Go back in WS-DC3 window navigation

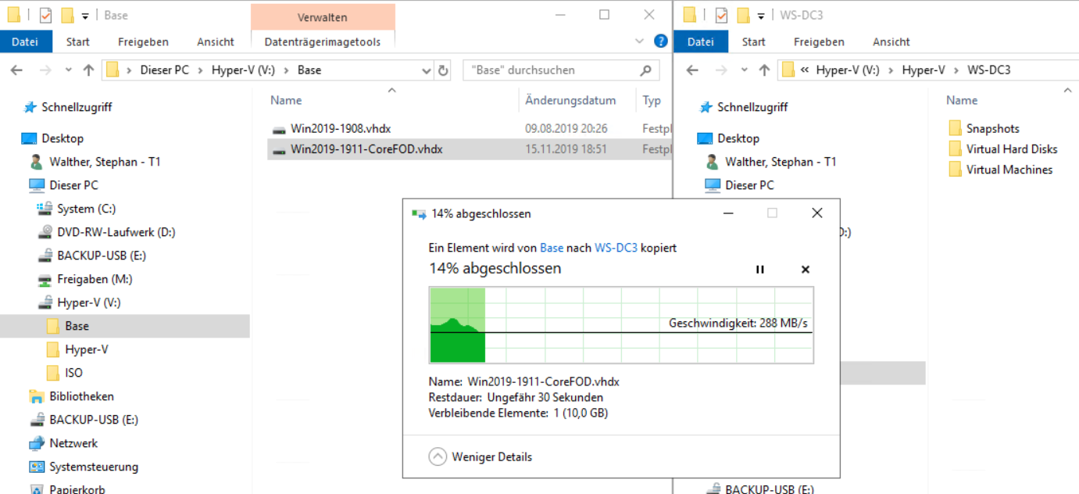[692, 70]
